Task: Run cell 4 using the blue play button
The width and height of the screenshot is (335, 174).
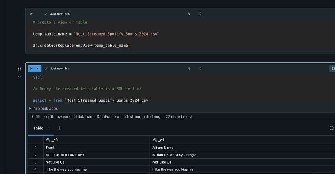Action: tap(31, 69)
